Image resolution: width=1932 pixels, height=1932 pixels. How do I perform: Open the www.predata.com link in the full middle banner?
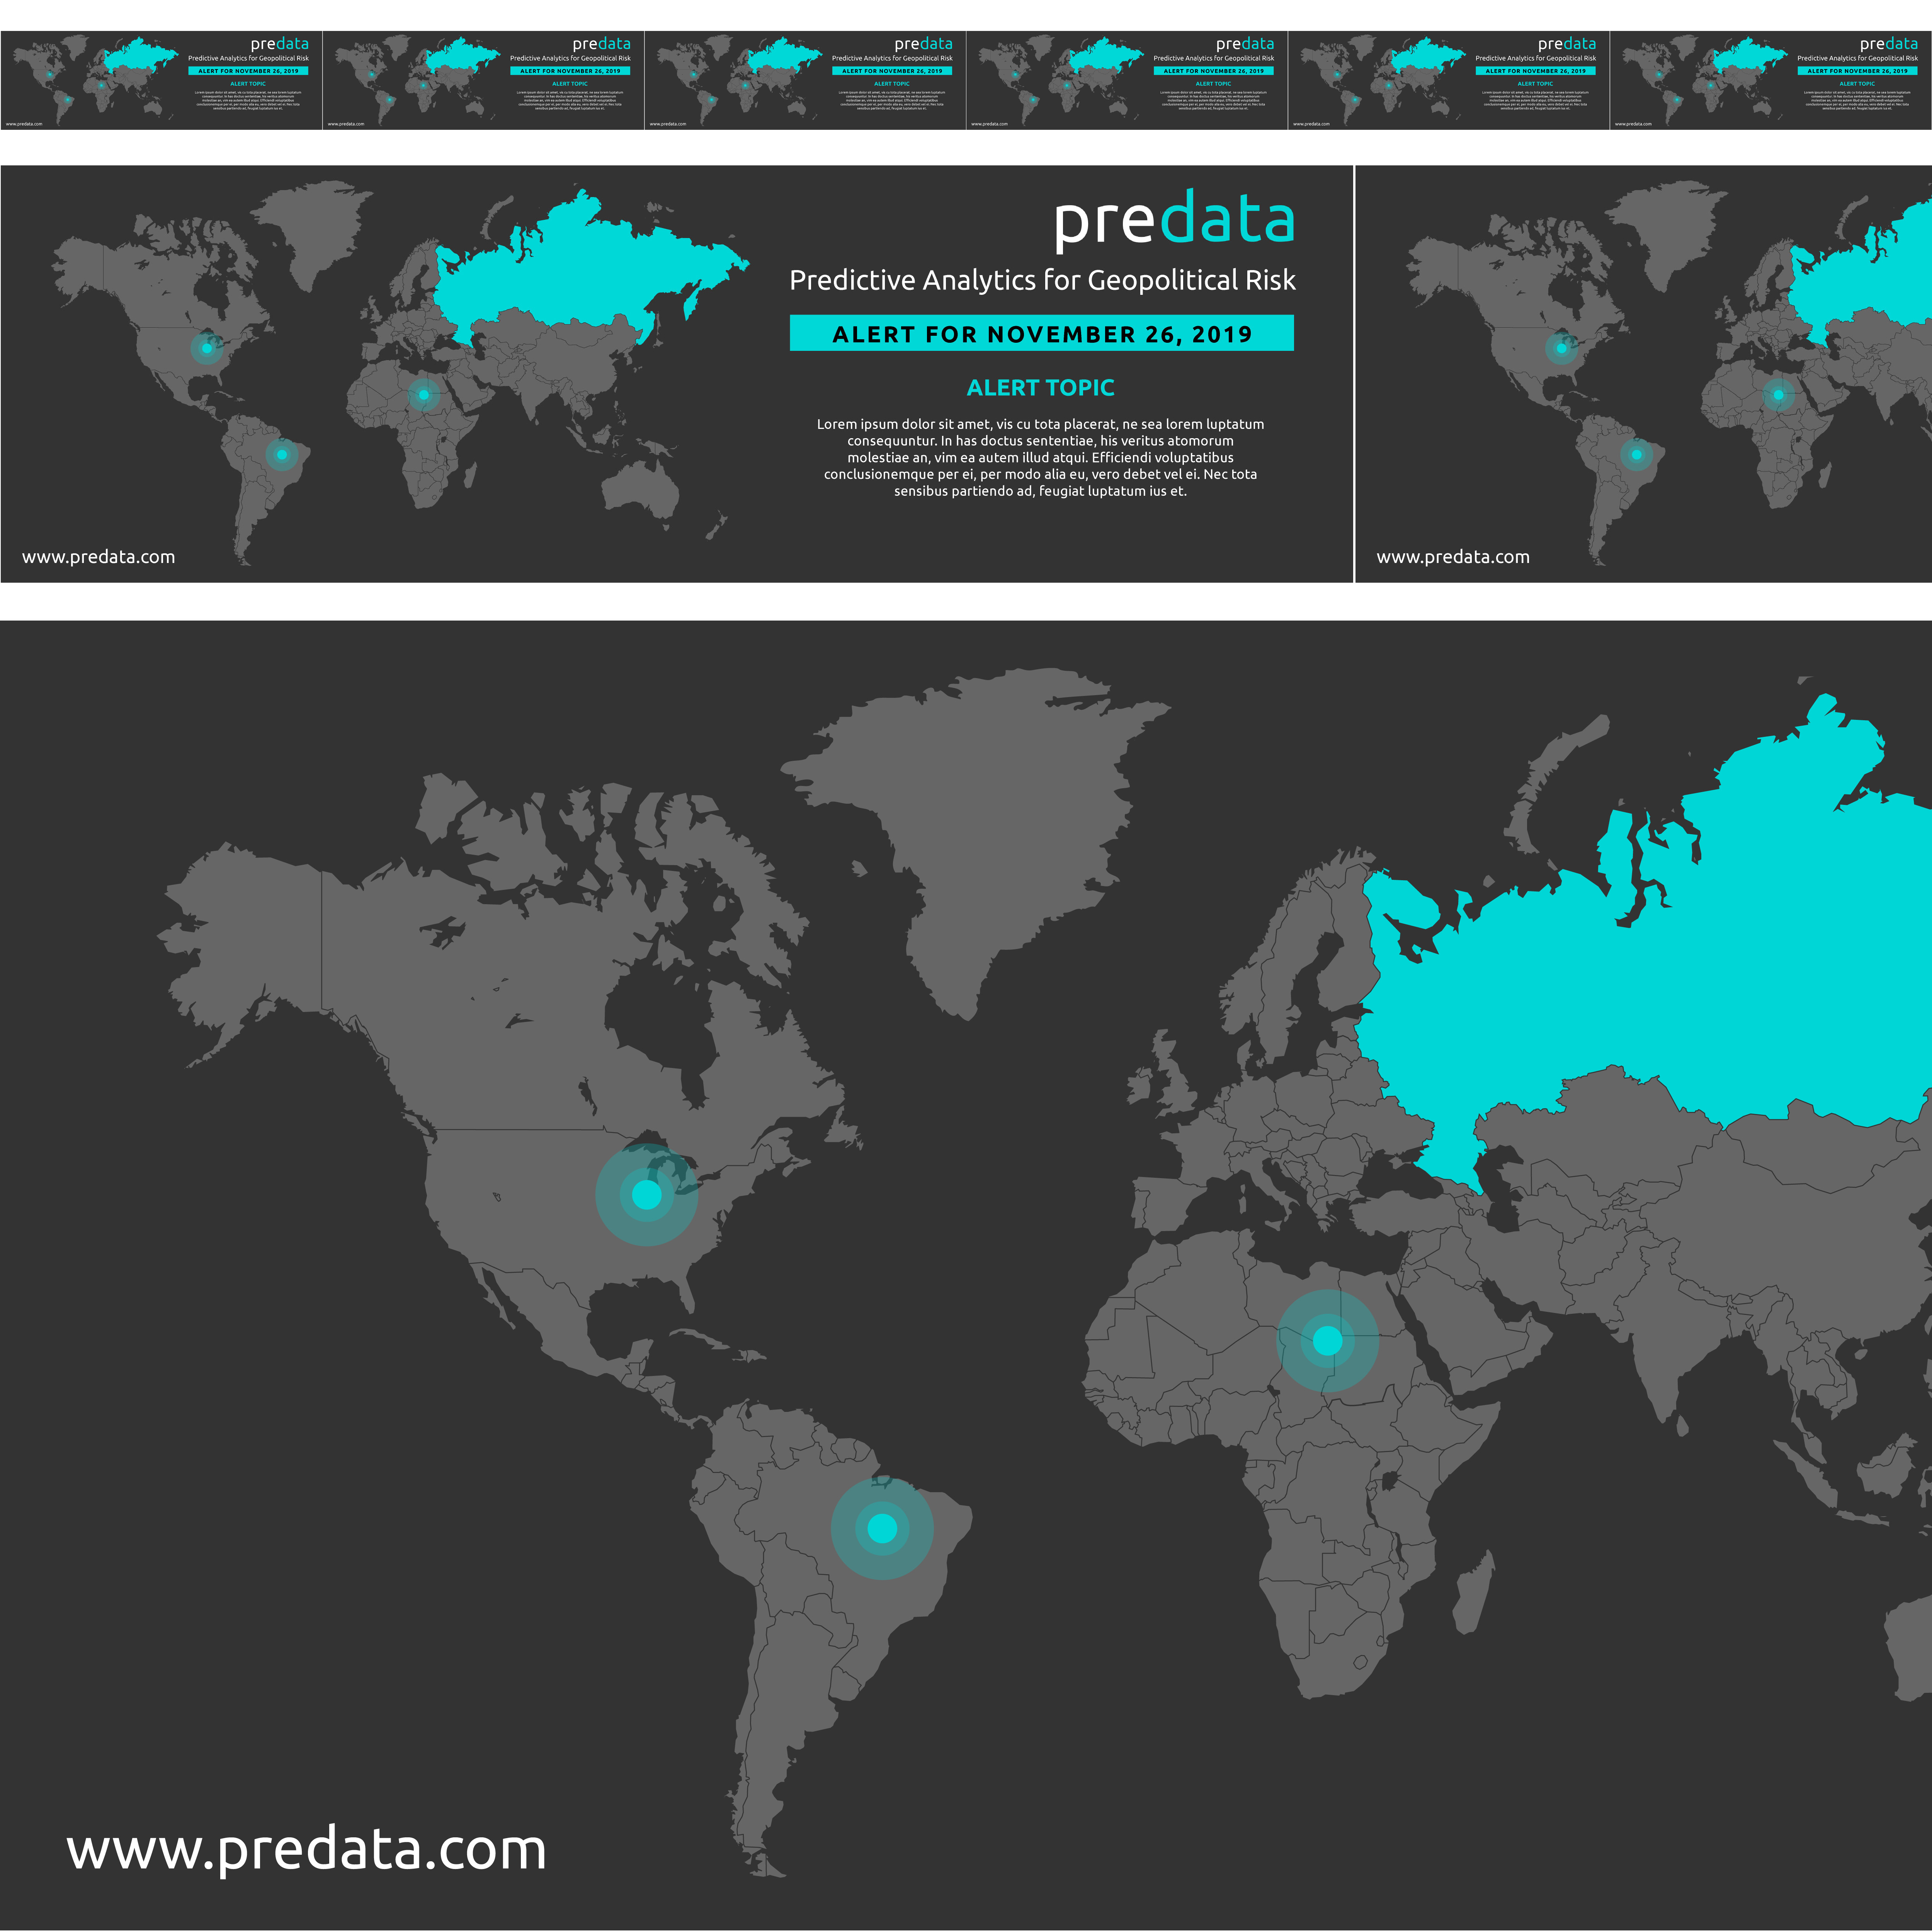point(99,557)
